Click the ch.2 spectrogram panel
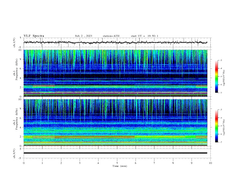The height and width of the screenshot is (183, 237). click(115, 123)
